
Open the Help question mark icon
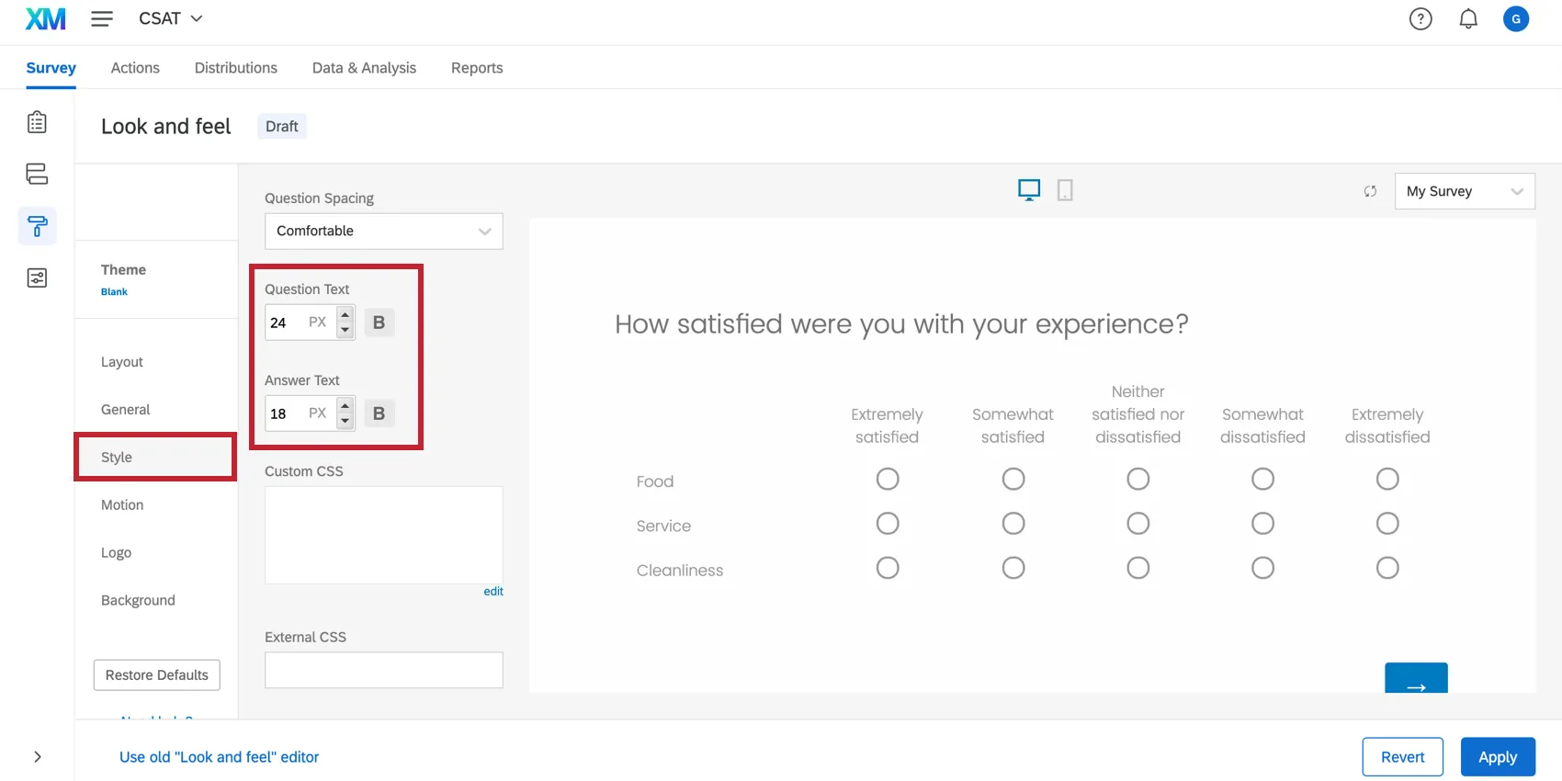point(1421,18)
